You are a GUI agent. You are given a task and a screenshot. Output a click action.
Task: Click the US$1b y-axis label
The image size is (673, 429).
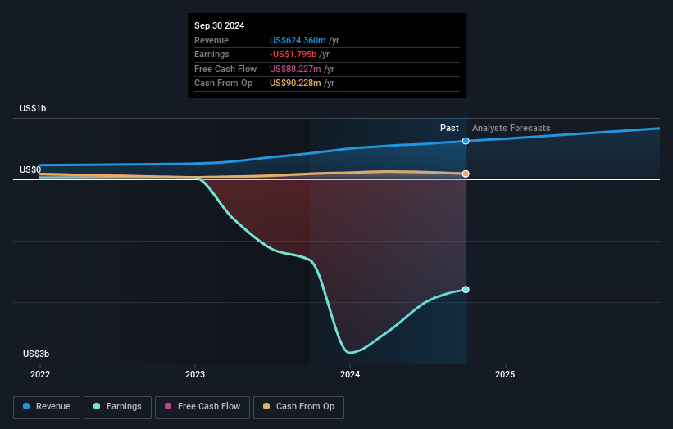click(x=33, y=108)
